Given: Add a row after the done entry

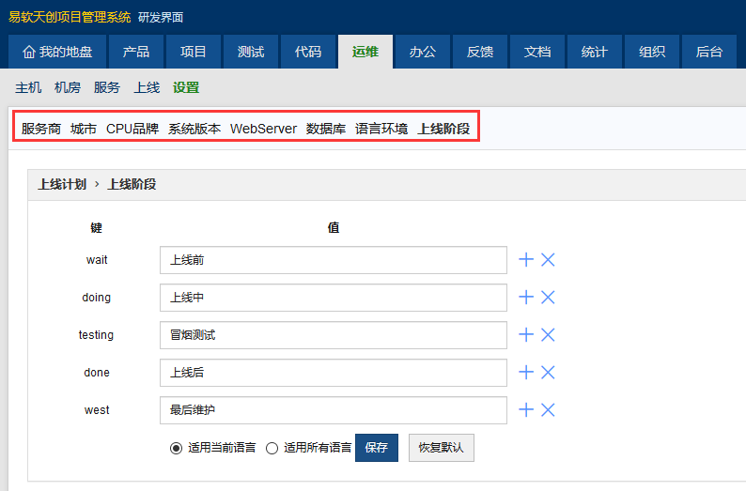Looking at the screenshot, I should [x=526, y=372].
